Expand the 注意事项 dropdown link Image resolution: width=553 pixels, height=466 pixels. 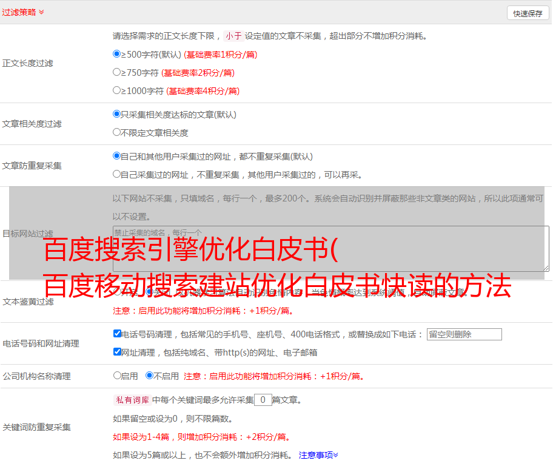[318, 455]
